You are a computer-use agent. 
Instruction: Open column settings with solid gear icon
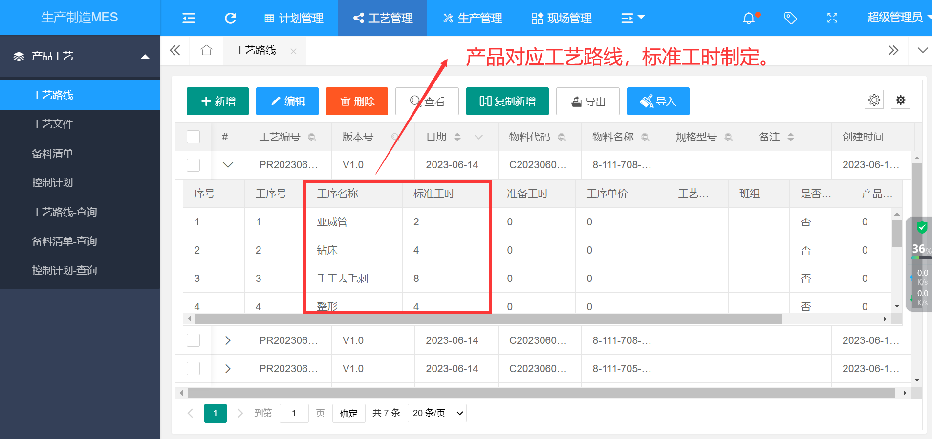click(x=900, y=100)
